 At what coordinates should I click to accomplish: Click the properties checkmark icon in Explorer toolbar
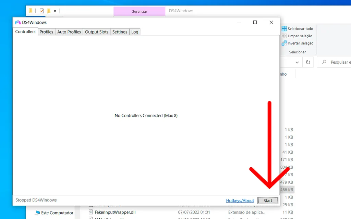(x=41, y=11)
